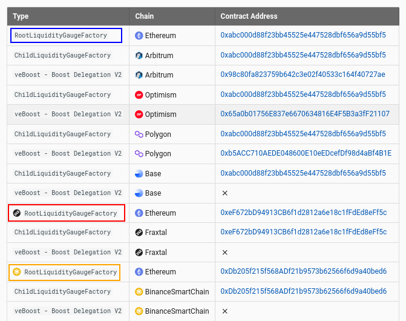Click Optimism icon in the veBoost row
406x321 pixels.
click(x=139, y=114)
